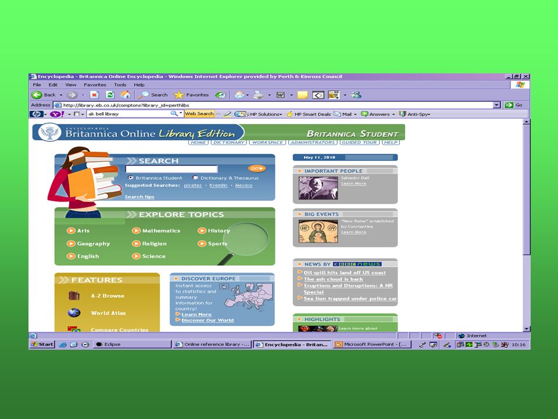This screenshot has width=558, height=419.
Task: Click the hp logo on Yahoo toolbar
Action: point(36,114)
